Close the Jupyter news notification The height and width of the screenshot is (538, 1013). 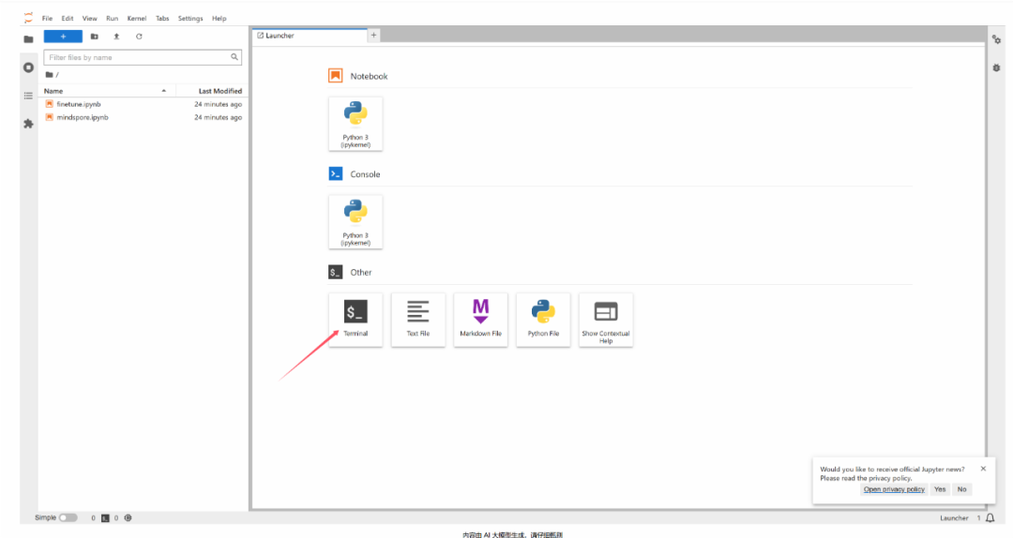pos(983,469)
